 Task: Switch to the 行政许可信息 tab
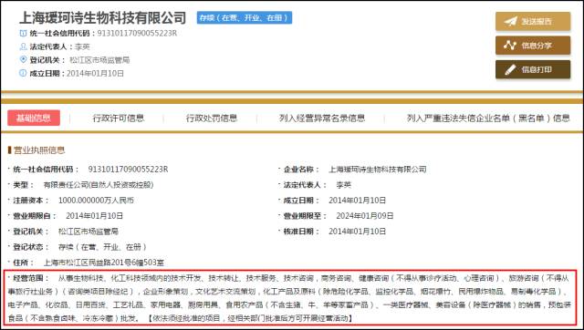[119, 119]
